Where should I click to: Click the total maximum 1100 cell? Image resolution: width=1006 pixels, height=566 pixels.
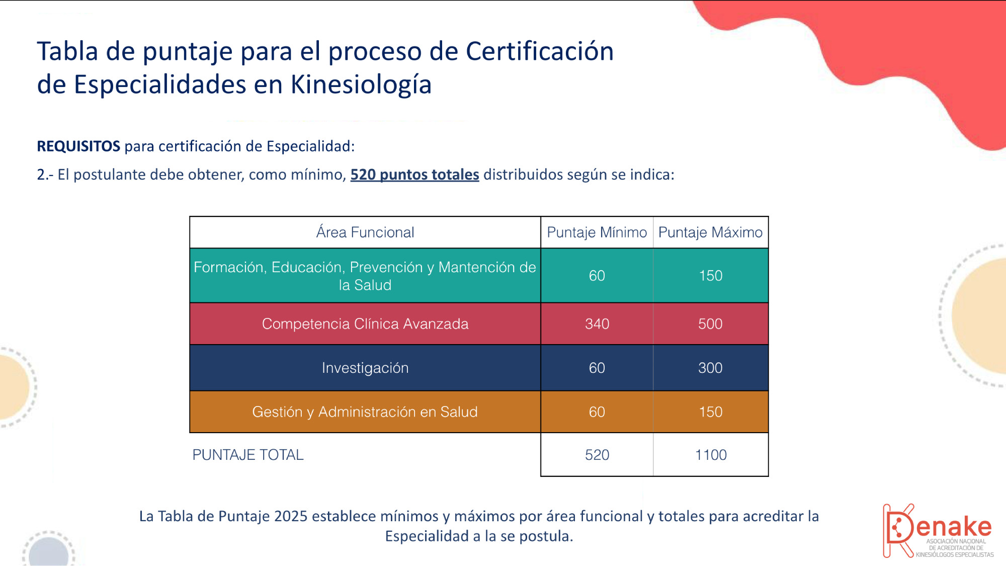tap(710, 455)
